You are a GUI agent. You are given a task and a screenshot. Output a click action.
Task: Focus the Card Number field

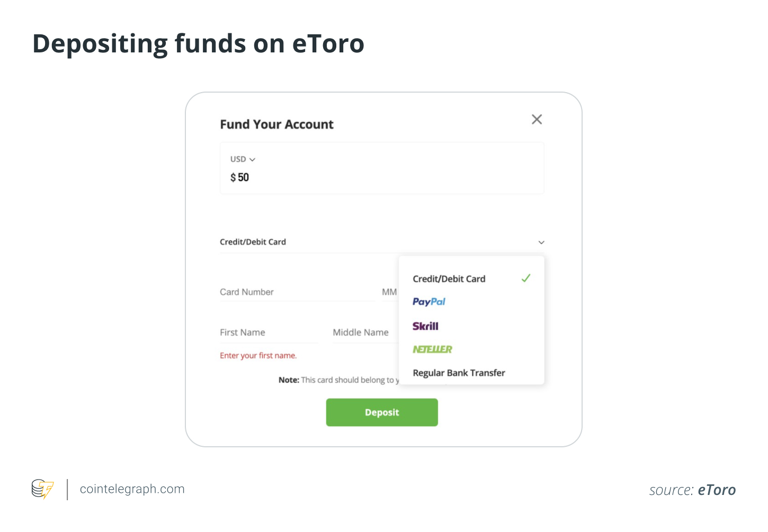tap(297, 292)
